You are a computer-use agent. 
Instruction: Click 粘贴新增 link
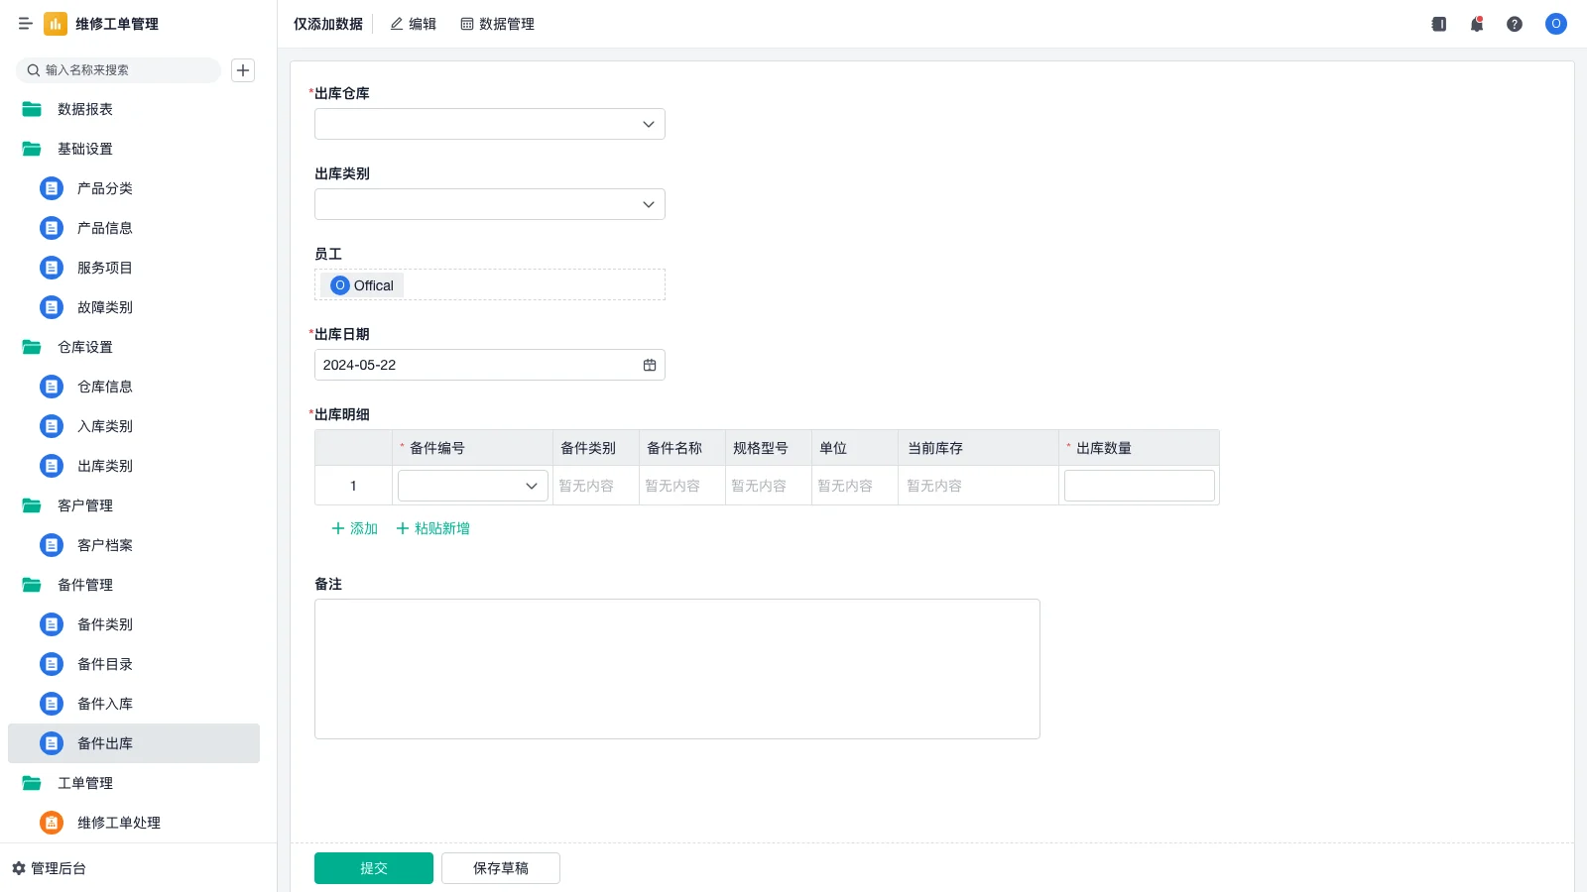[x=433, y=528]
